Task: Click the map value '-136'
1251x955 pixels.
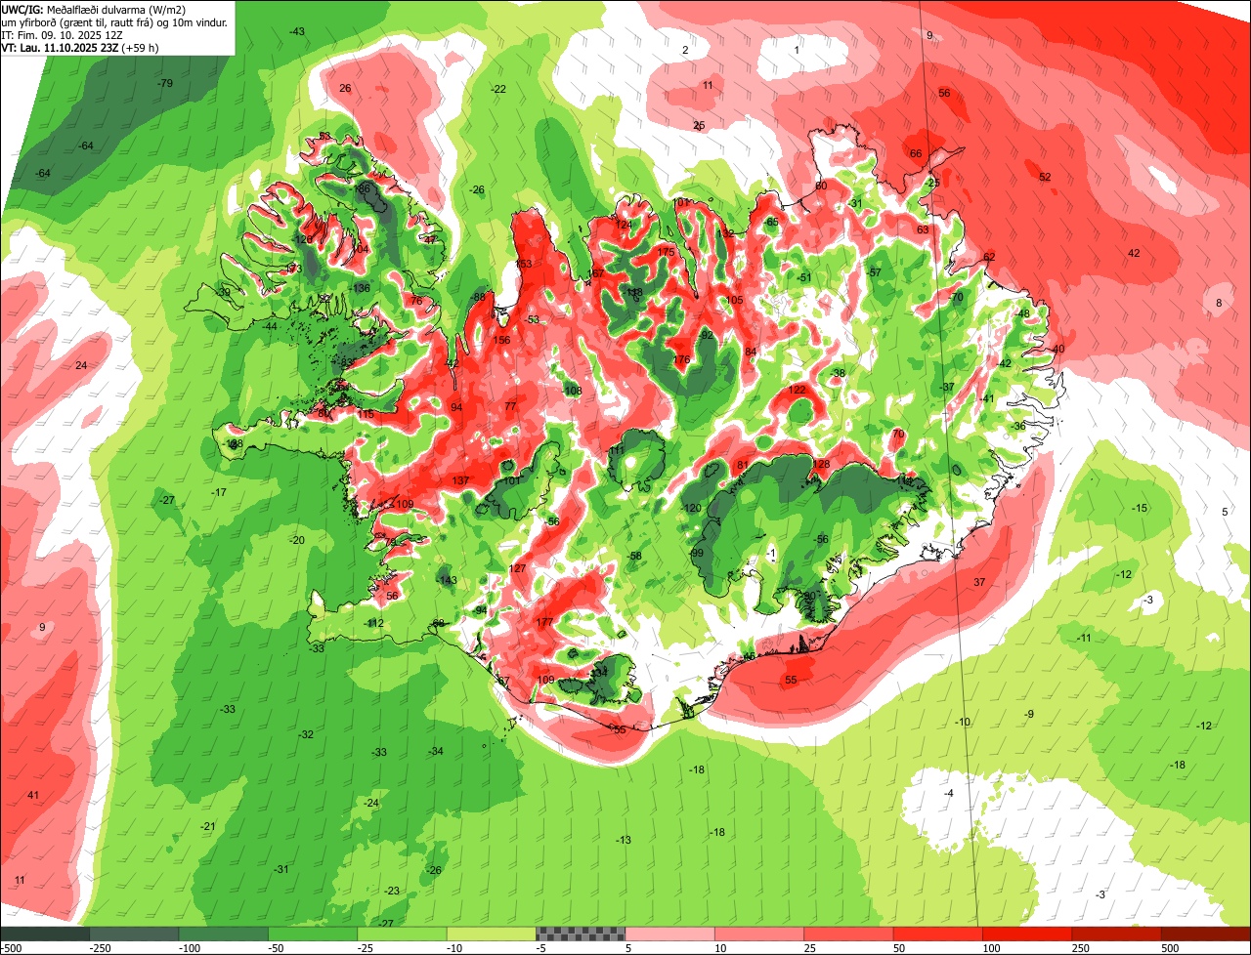Action: pyautogui.click(x=360, y=287)
